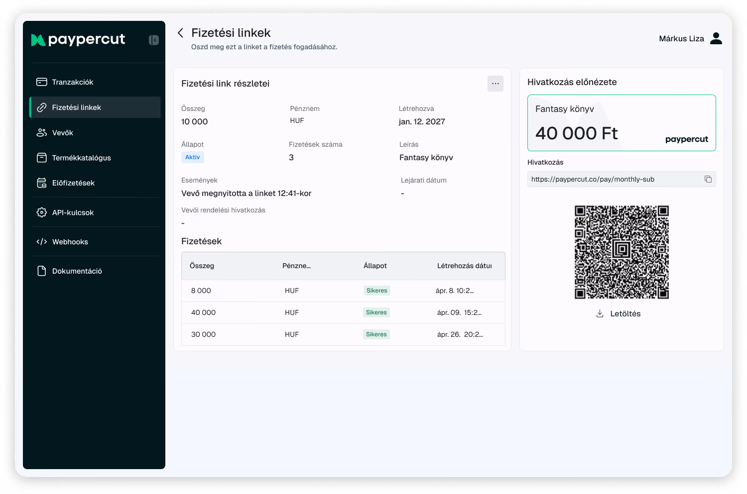Select the 8 000 payment row amount

[201, 291]
